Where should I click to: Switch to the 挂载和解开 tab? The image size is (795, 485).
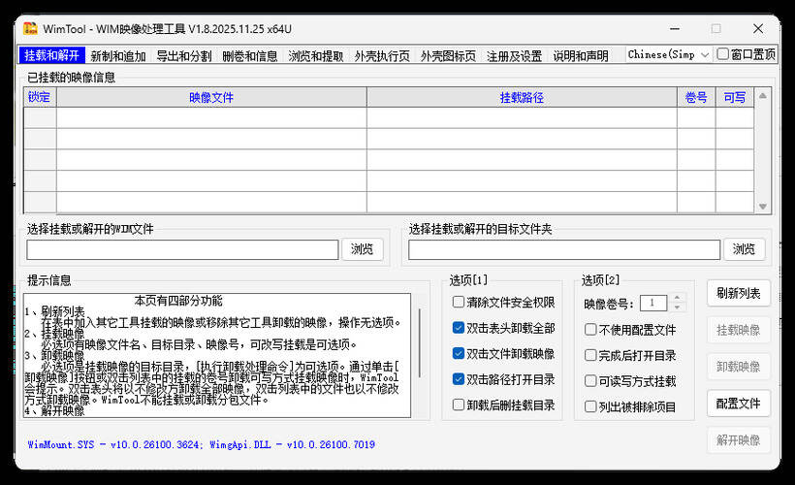pyautogui.click(x=52, y=55)
